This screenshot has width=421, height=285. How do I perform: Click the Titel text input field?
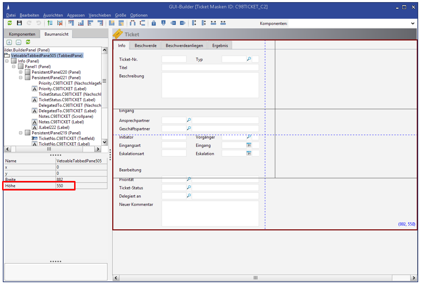pos(210,68)
